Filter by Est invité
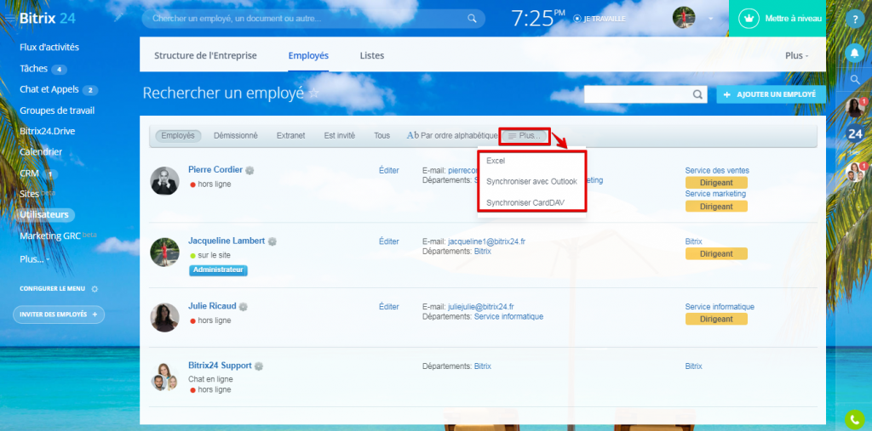The image size is (872, 431). (x=339, y=135)
